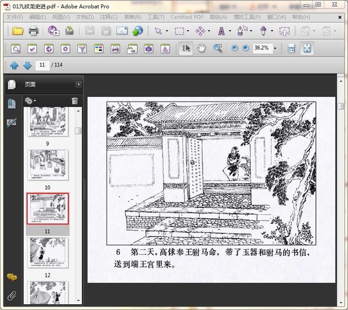Screen dimensions: 348x310
Task: Collapse the 页面 panel with arrow button
Action: [78, 84]
